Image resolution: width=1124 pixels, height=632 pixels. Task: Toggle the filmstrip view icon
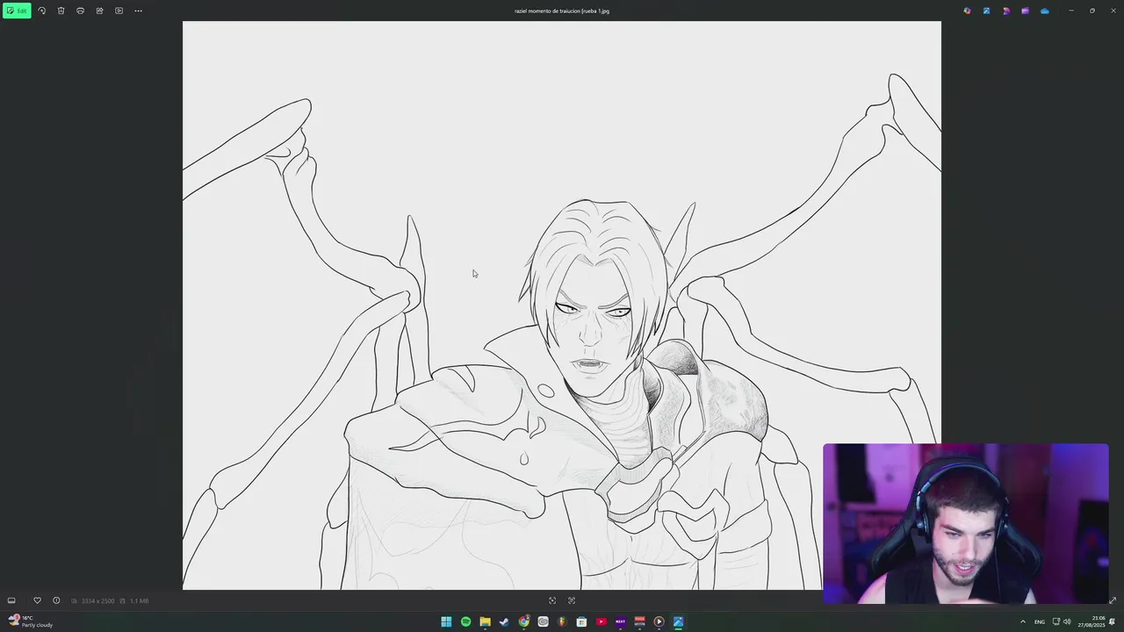[11, 600]
